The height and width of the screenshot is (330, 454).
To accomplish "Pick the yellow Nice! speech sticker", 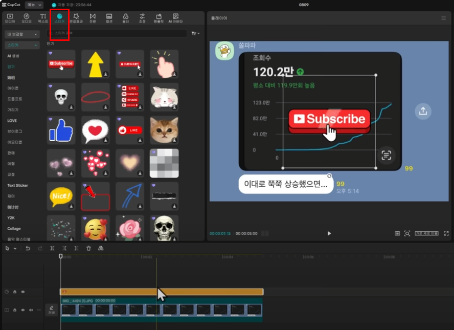I will tap(61, 196).
